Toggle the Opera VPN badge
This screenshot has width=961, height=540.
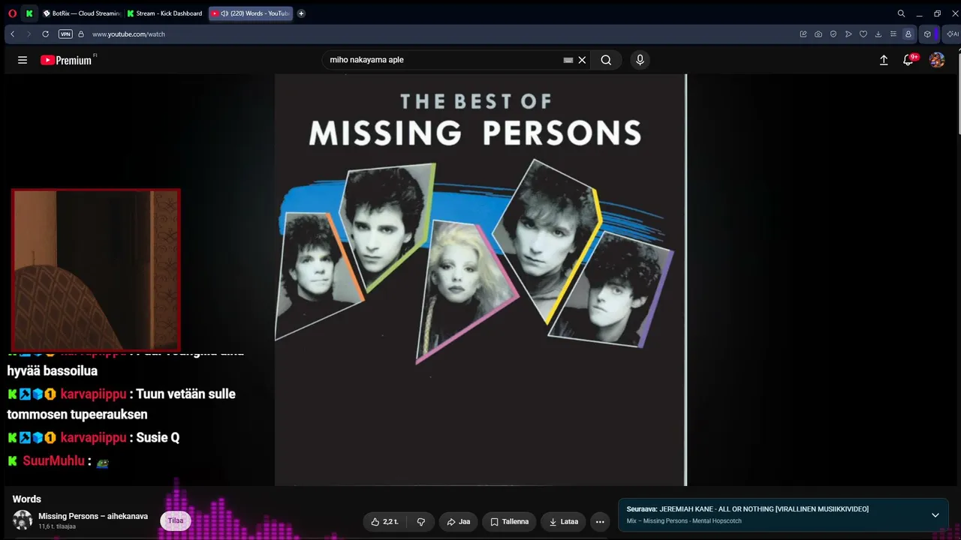tap(65, 34)
